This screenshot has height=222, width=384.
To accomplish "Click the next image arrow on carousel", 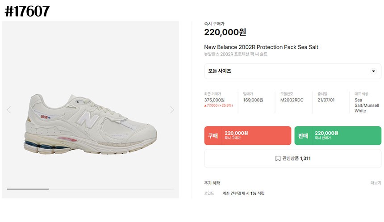I will [x=172, y=110].
